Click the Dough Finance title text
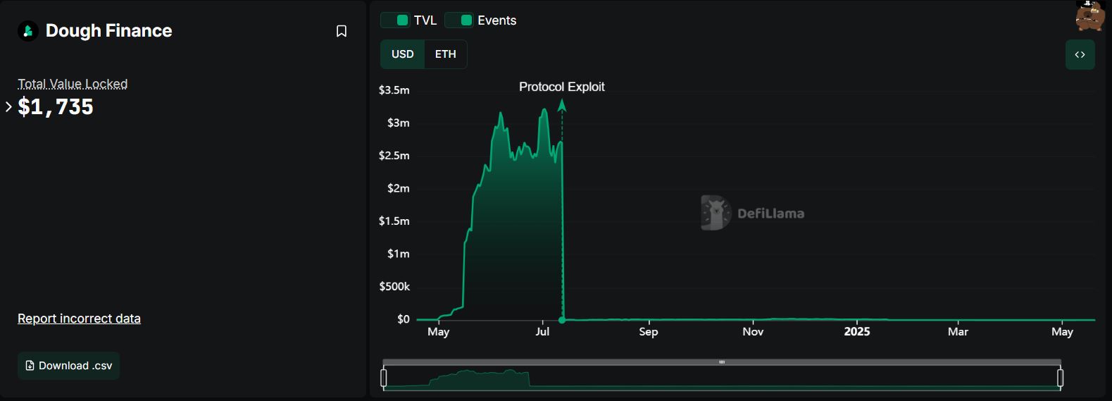Screen dimensions: 1112x401 108,31
